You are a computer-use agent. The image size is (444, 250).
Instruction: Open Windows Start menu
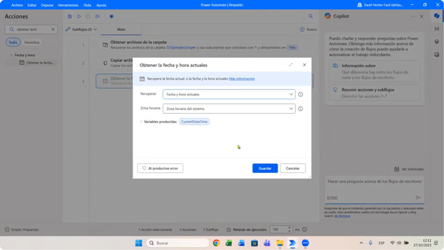pos(139,243)
